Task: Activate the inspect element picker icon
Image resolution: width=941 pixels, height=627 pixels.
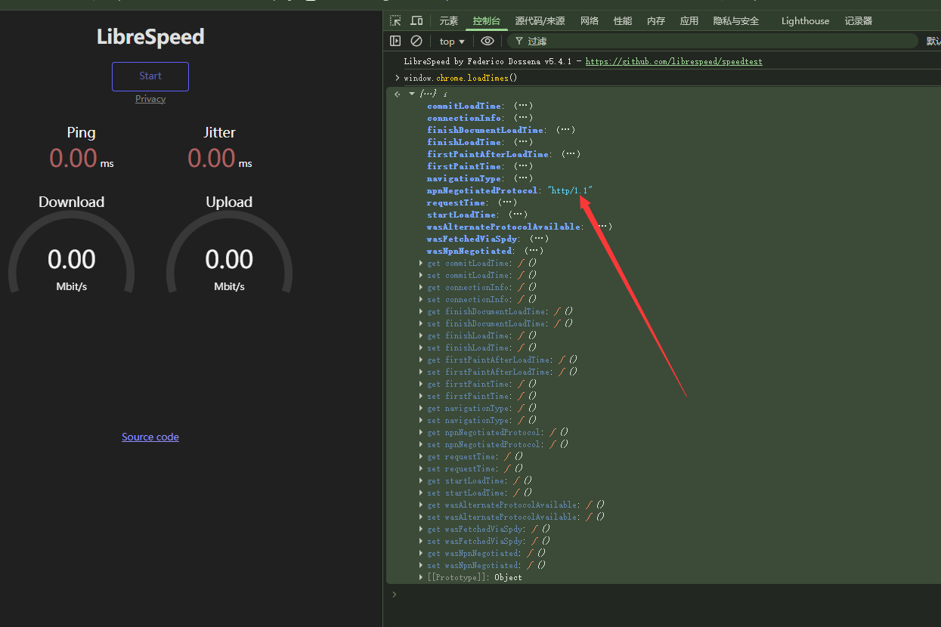Action: tap(395, 21)
